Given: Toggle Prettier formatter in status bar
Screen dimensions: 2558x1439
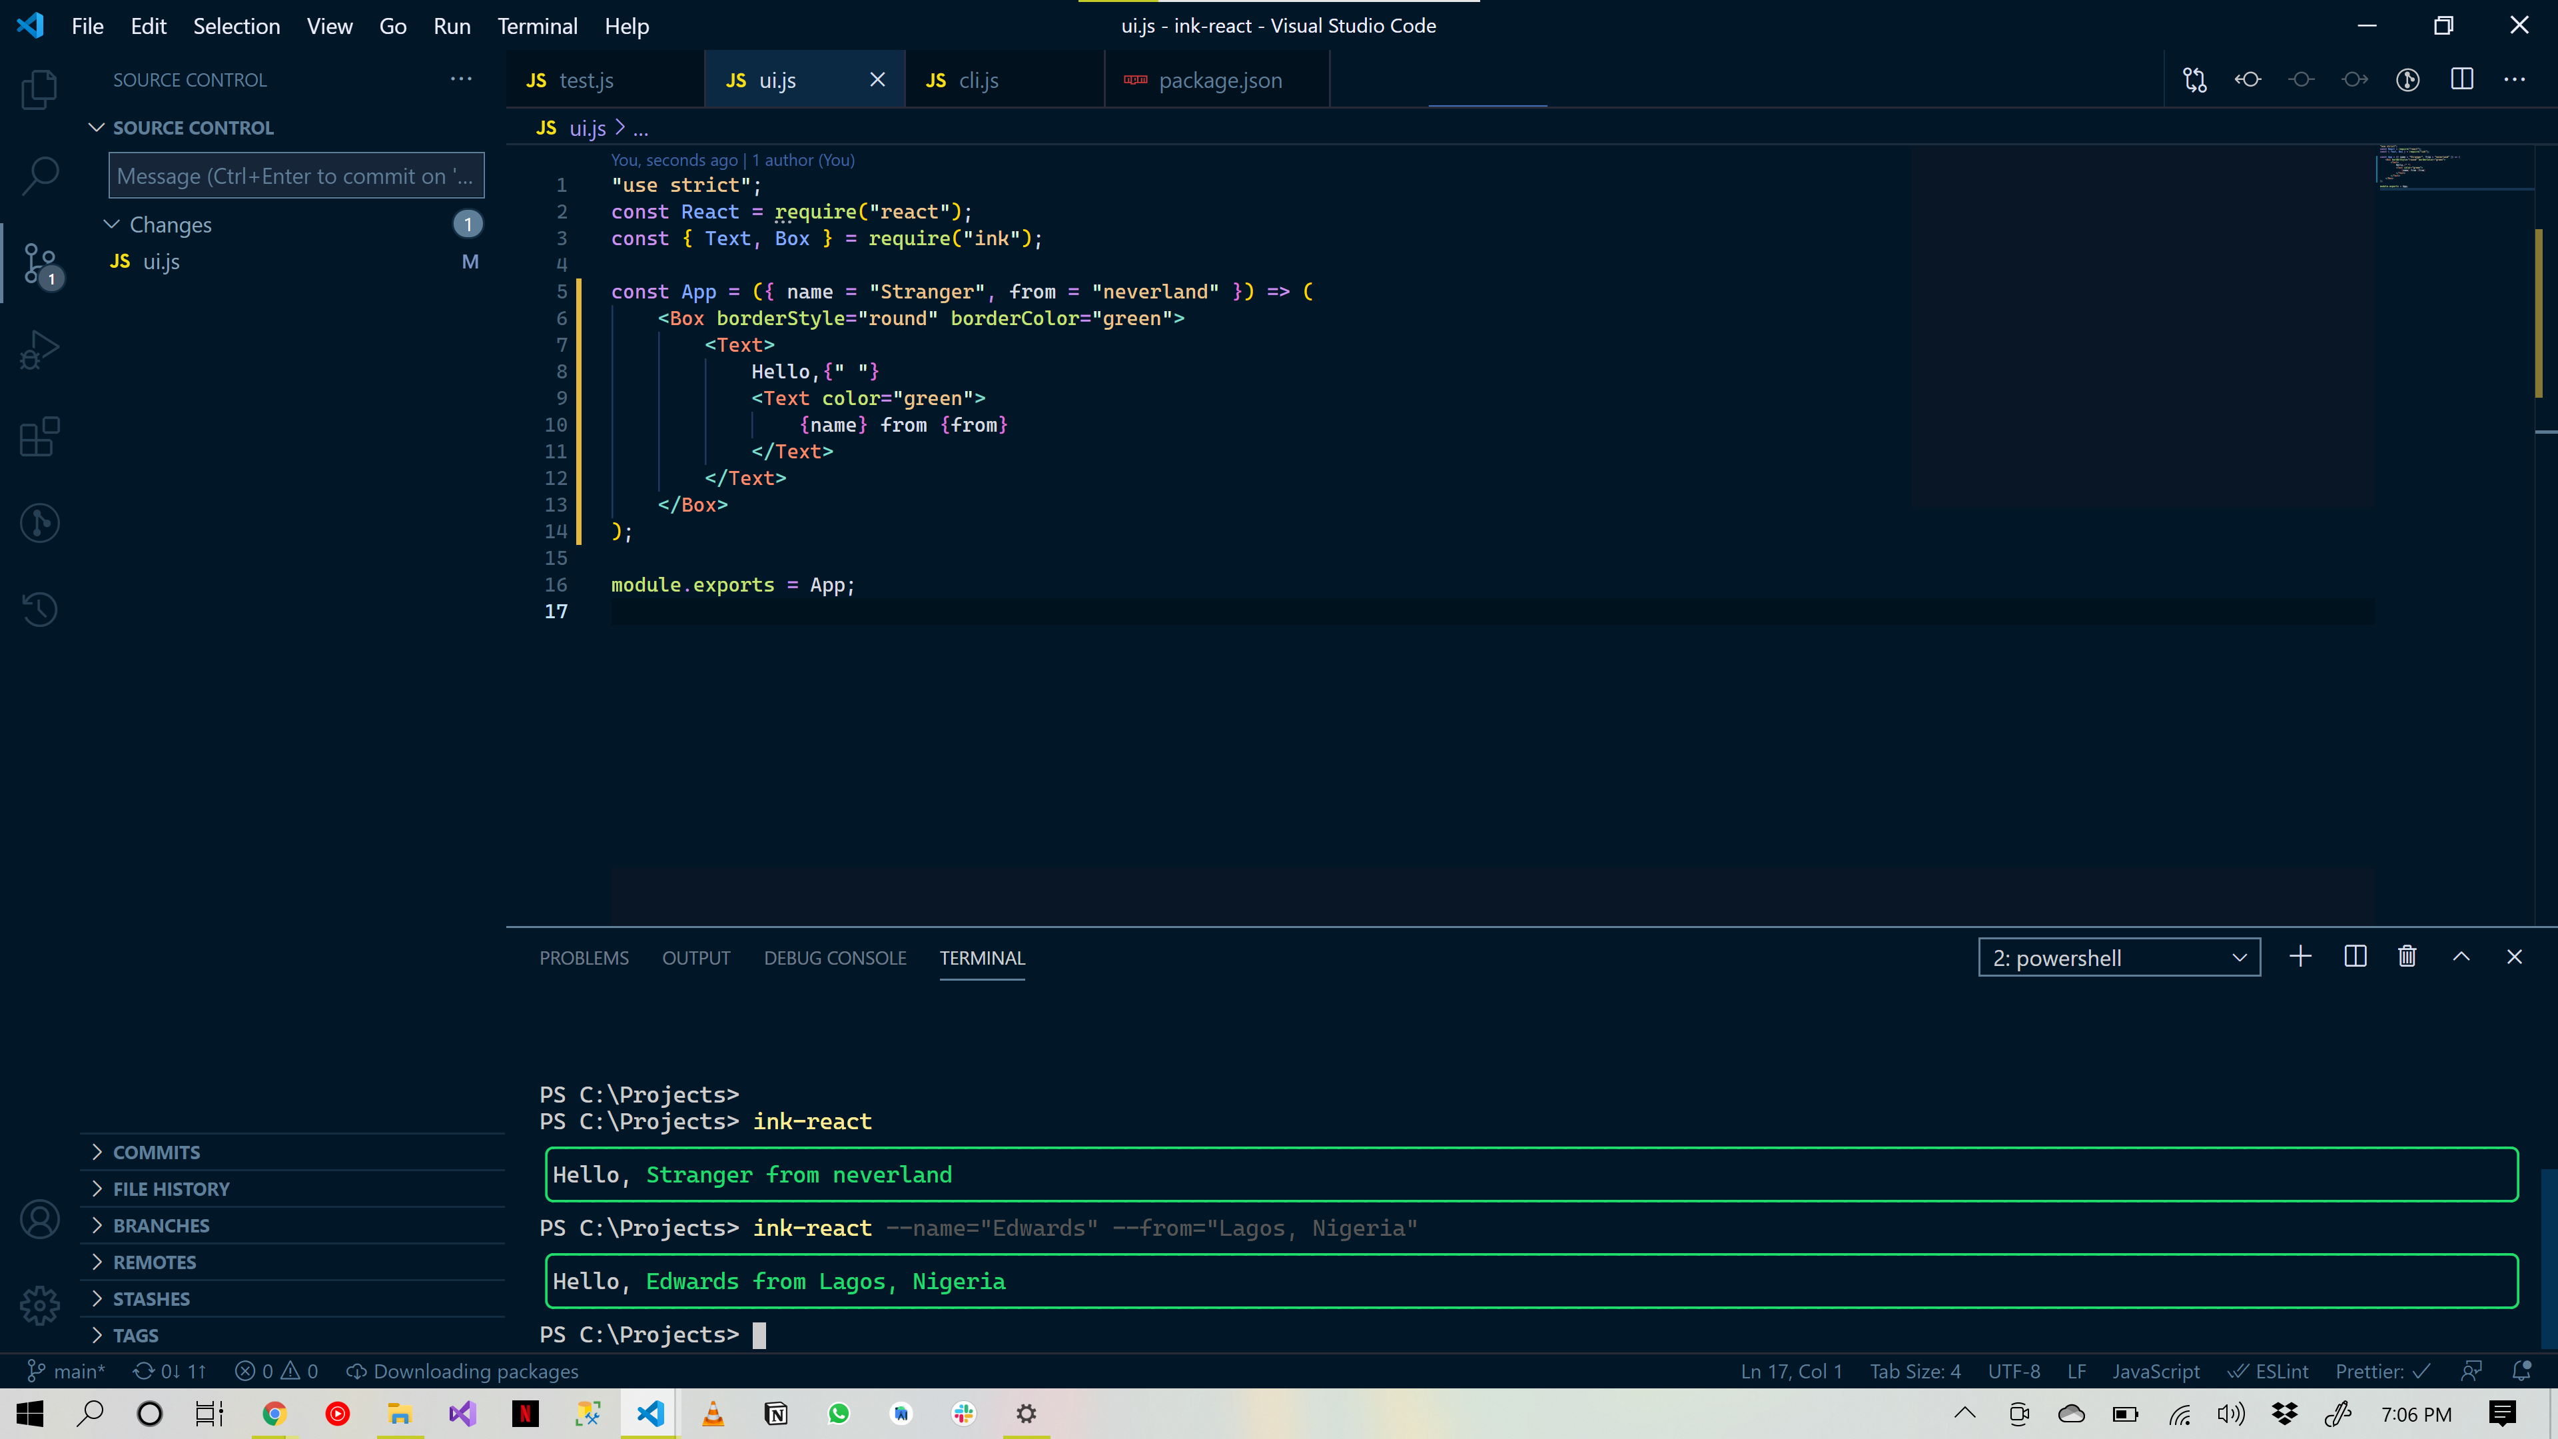Looking at the screenshot, I should [2381, 1372].
